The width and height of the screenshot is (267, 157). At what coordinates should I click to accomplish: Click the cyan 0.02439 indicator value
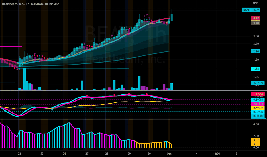(x=258, y=112)
